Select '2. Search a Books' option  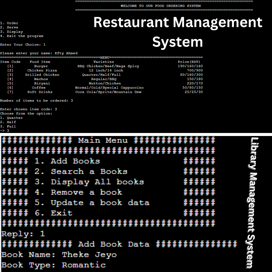(x=81, y=172)
